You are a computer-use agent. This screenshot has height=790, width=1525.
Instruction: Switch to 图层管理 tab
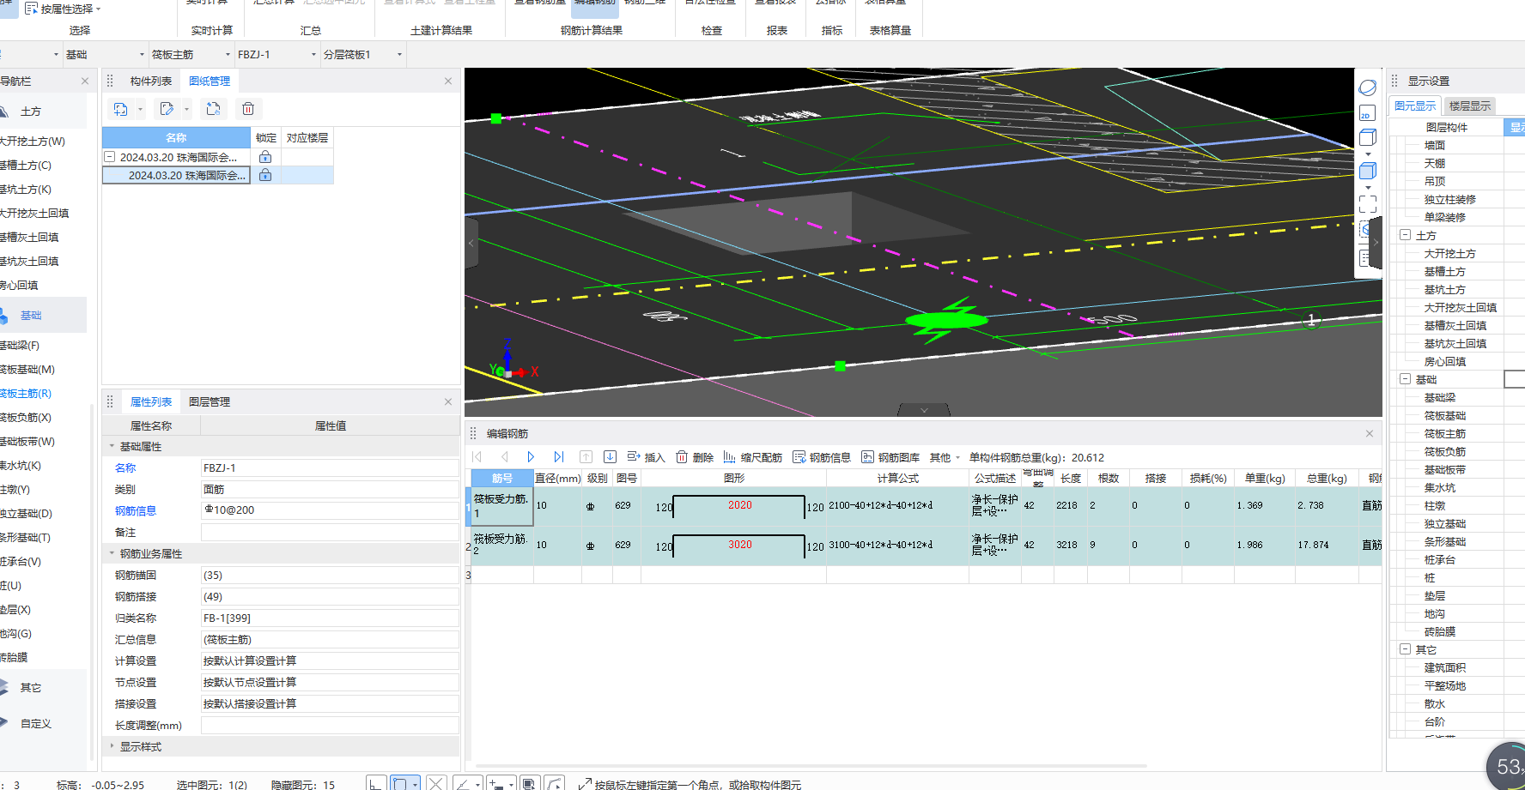(x=210, y=401)
